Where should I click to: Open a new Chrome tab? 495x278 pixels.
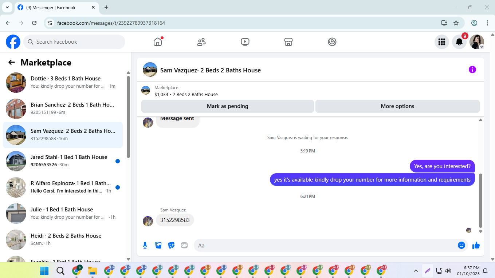coord(106,7)
